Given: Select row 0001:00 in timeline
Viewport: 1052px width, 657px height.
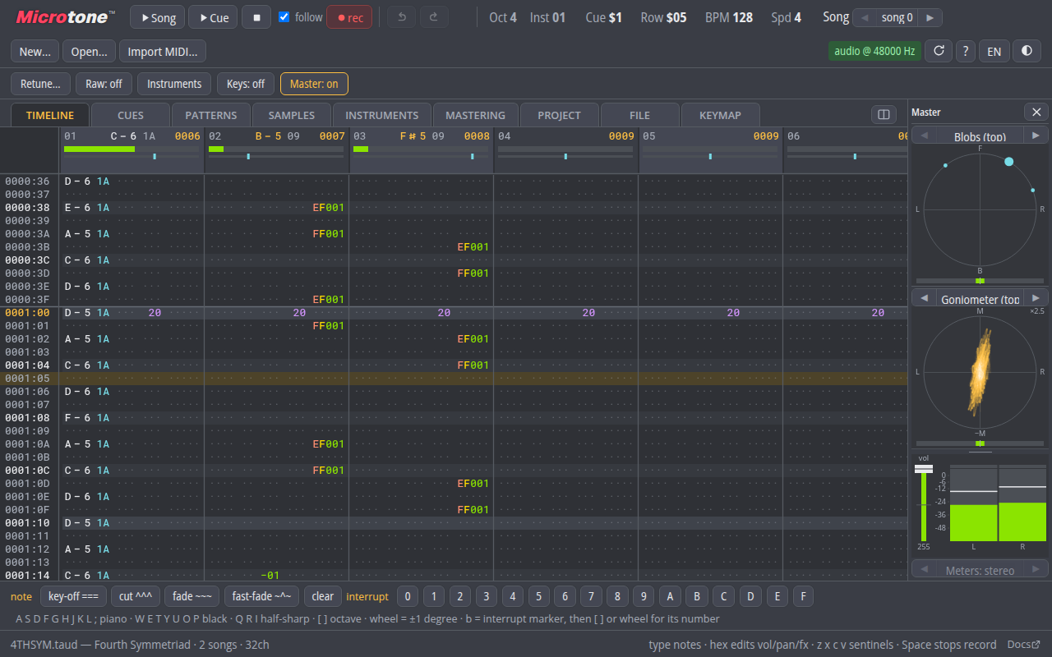Looking at the screenshot, I should pos(454,313).
